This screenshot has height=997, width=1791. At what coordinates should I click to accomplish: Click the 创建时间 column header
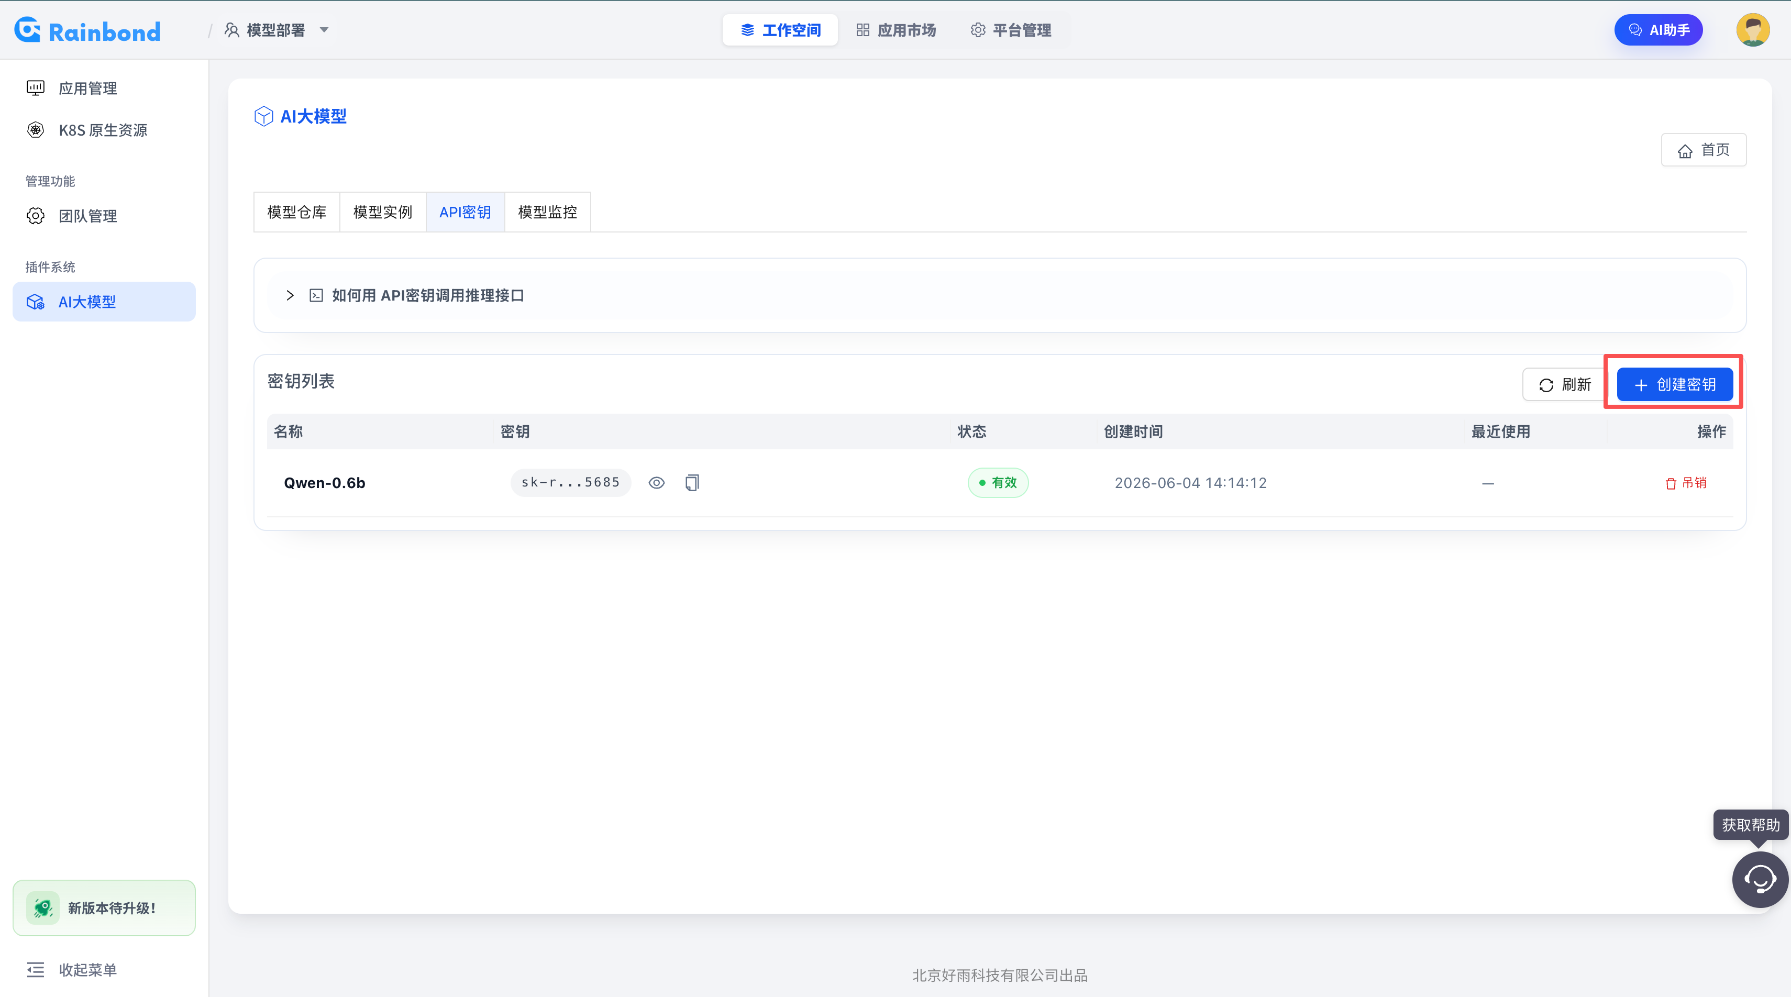point(1133,431)
